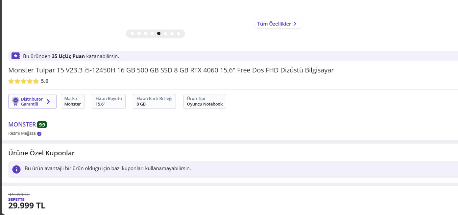This screenshot has width=458, height=215.
Task: Click the Resmi Mağaza label
Action: (22, 133)
